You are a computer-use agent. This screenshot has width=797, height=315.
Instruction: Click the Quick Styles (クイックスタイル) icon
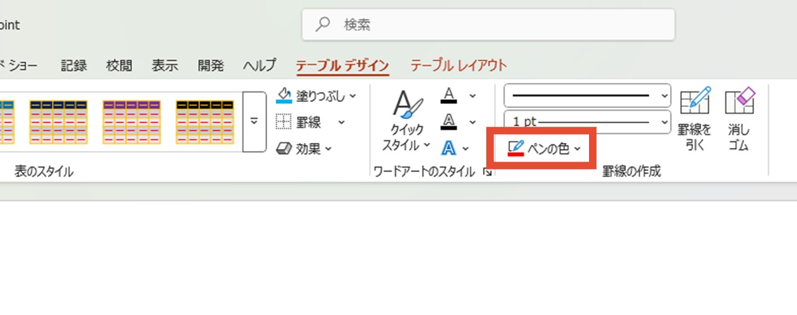tap(407, 106)
